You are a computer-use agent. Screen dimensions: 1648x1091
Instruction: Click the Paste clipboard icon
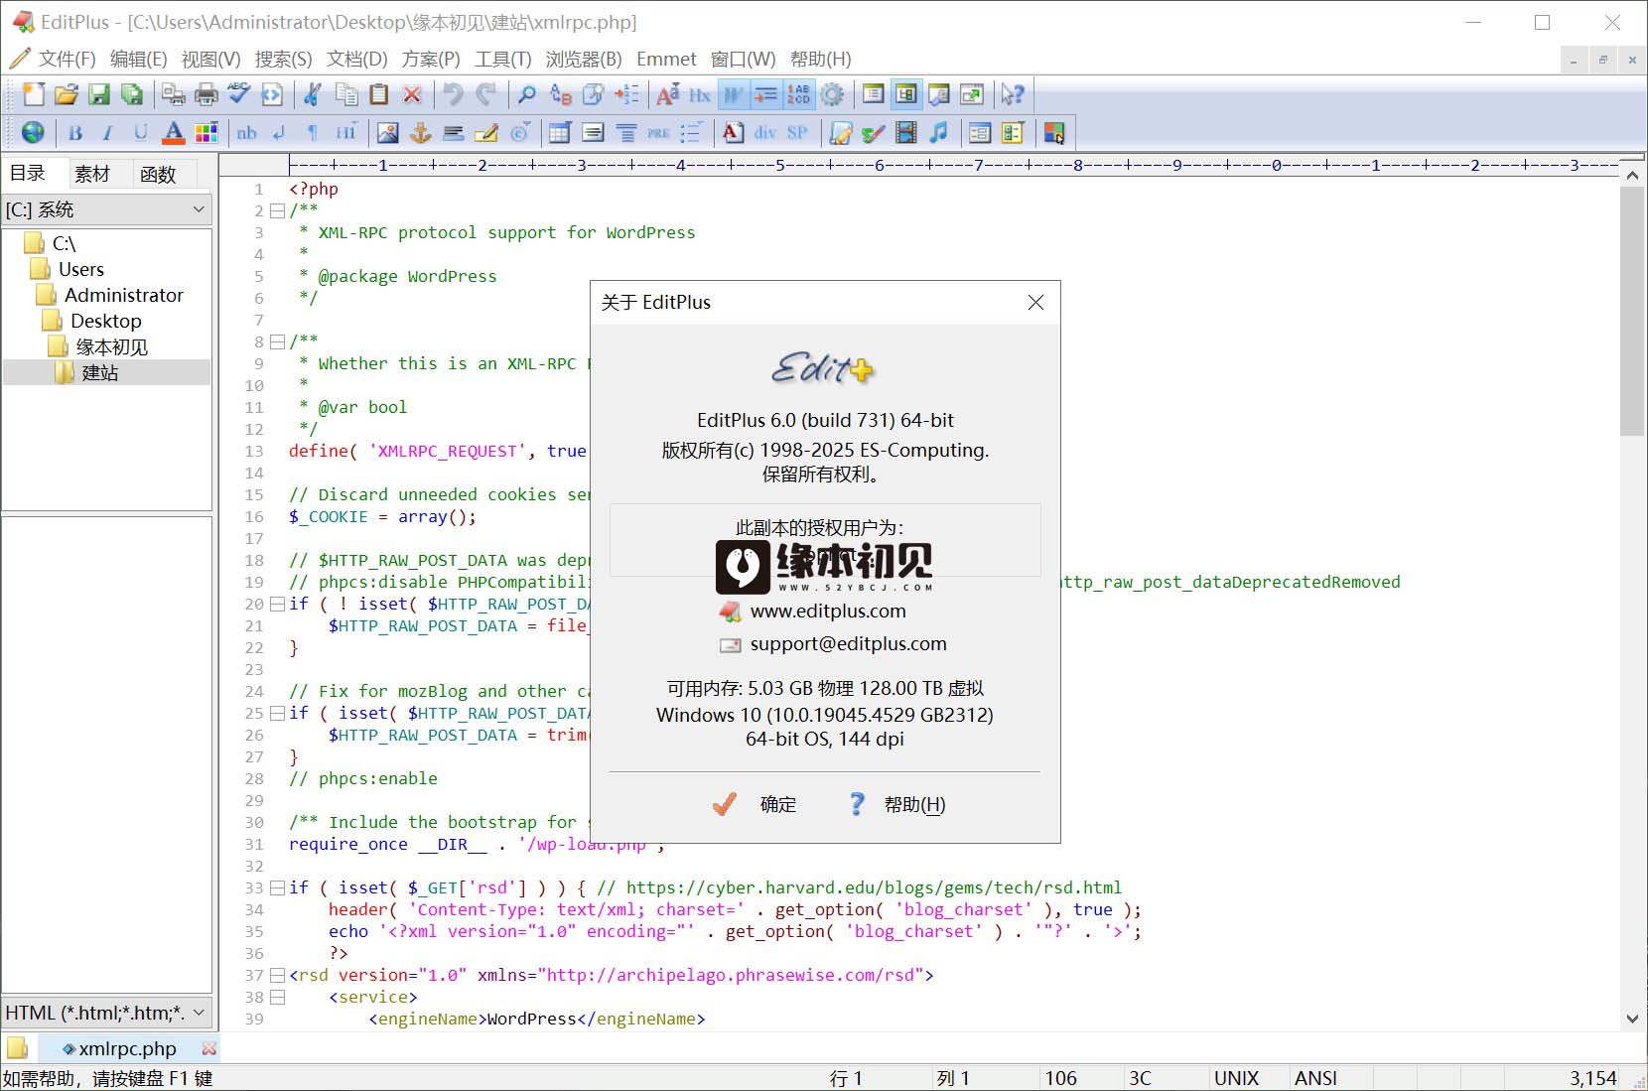click(x=379, y=94)
